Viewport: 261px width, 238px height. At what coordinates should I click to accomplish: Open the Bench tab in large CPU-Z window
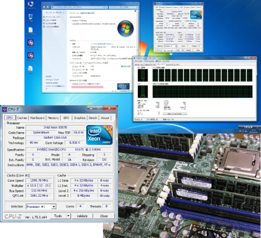pos(93,118)
